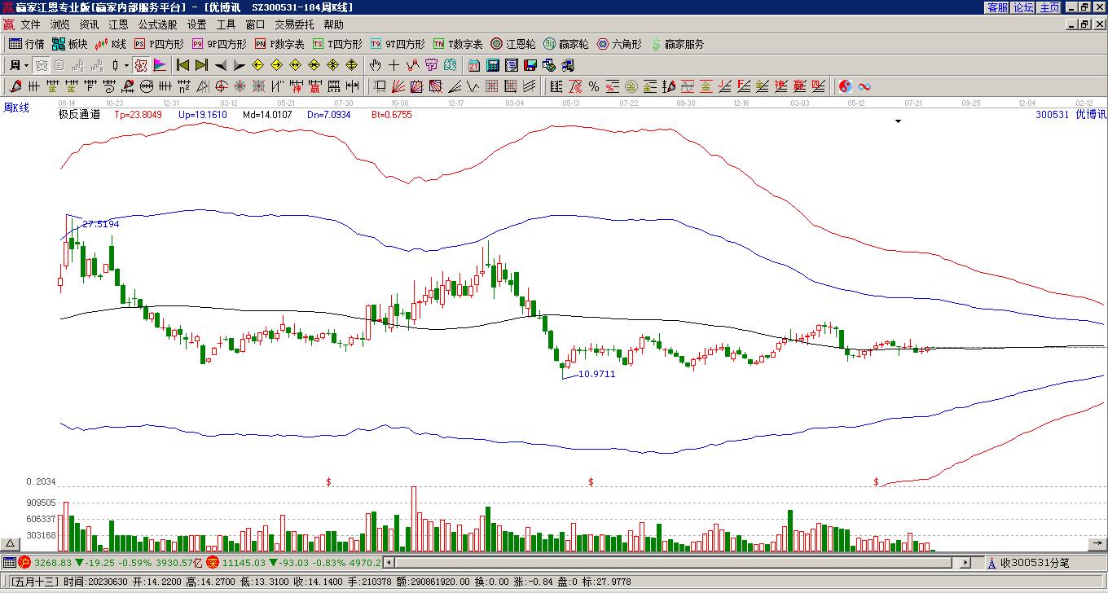Switch to K线 candlestick chart
Image resolution: width=1108 pixels, height=593 pixels.
coord(111,44)
